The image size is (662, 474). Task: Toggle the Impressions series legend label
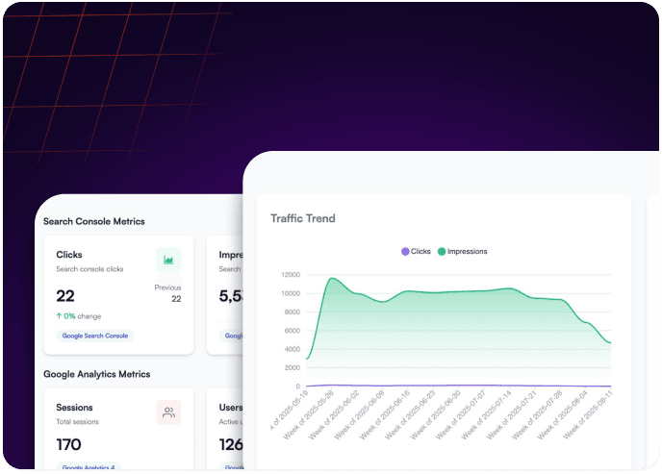(x=468, y=252)
